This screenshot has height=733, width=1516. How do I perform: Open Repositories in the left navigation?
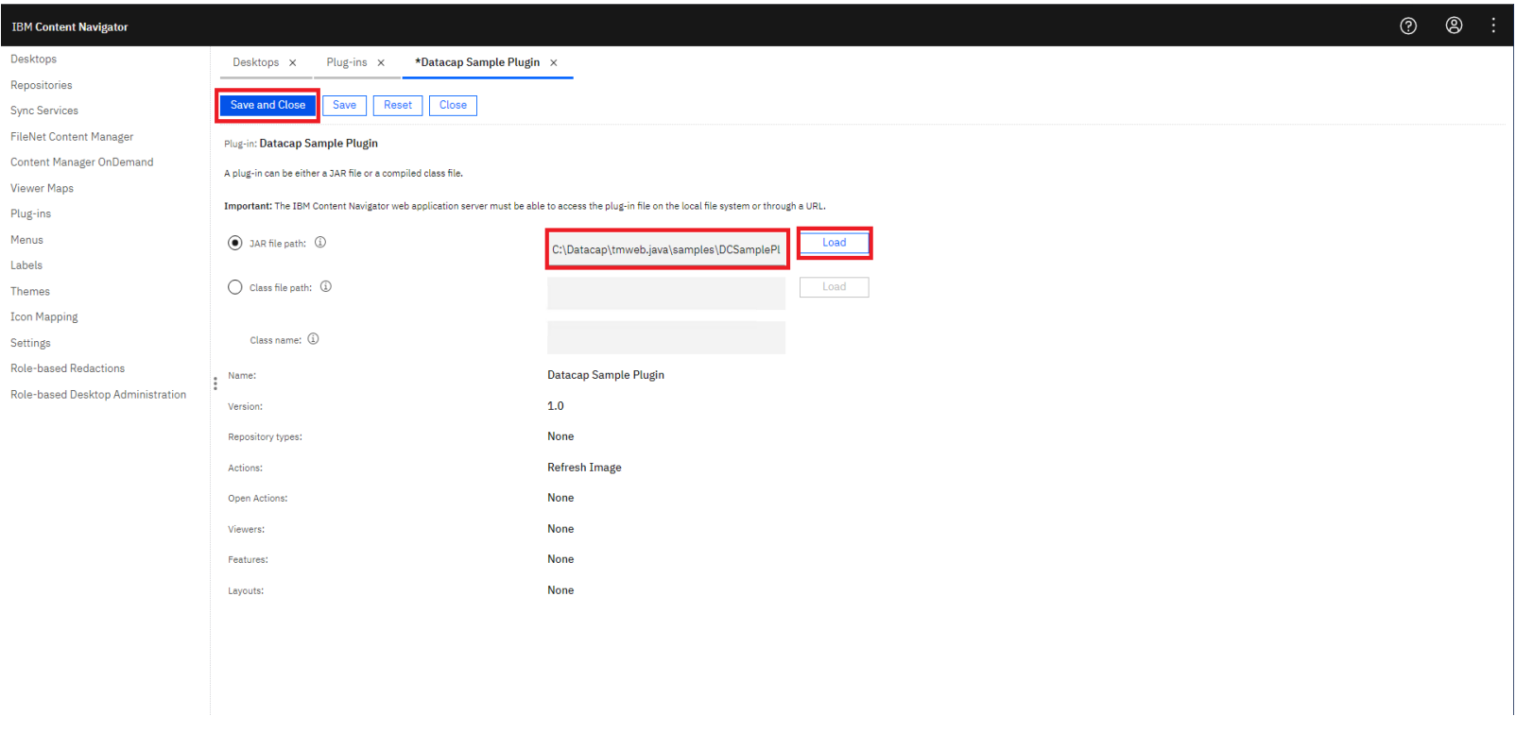pos(42,85)
